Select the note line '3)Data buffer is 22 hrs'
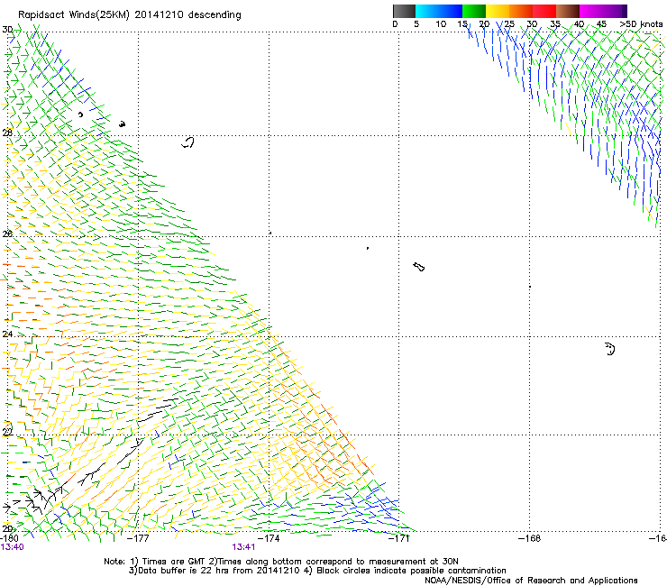Screen dimensions: 667x586 (317, 571)
